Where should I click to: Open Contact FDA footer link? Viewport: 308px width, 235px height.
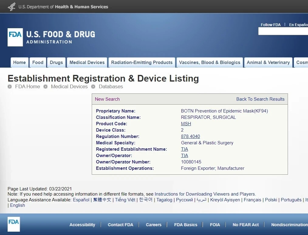(x=120, y=225)
